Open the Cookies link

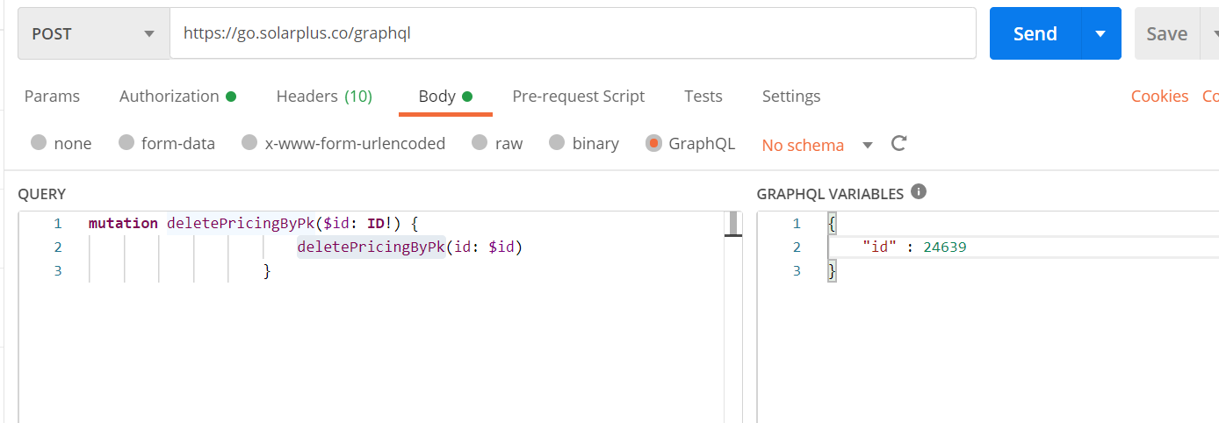coord(1159,97)
